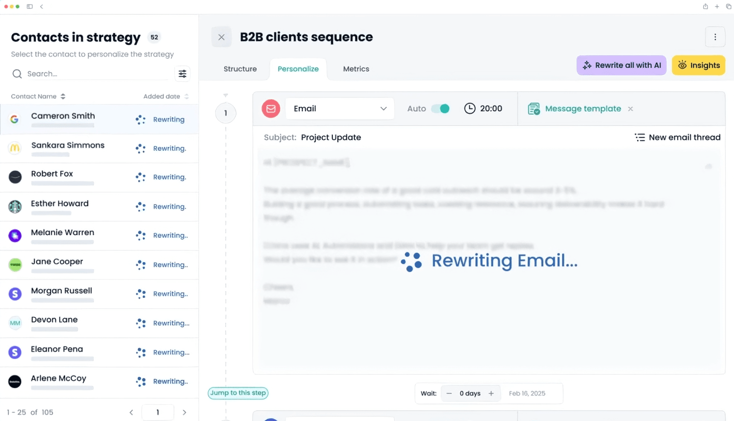Close the B2B clients sequence panel
Viewport: 734px width, 421px height.
221,37
